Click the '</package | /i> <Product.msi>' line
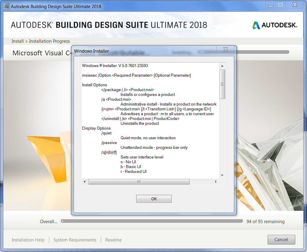Viewport: 307px width, 252px height. coord(127,90)
